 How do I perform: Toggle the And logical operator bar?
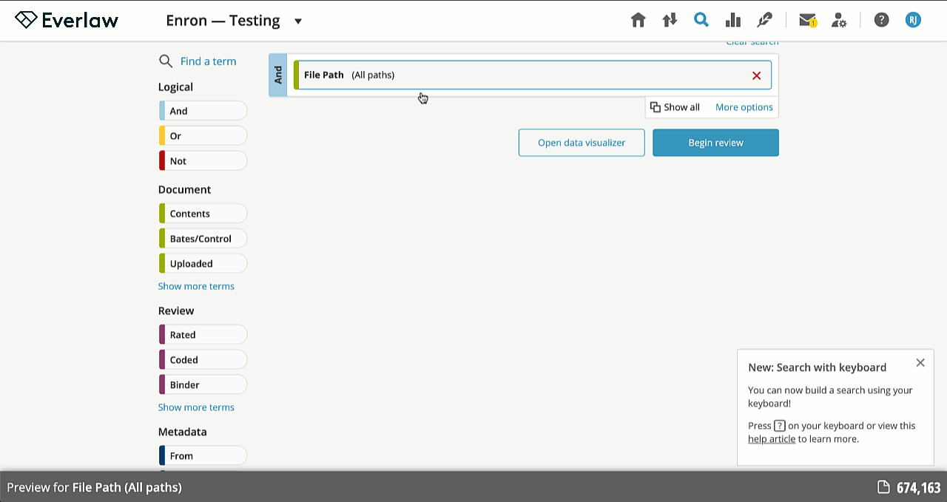coord(278,75)
